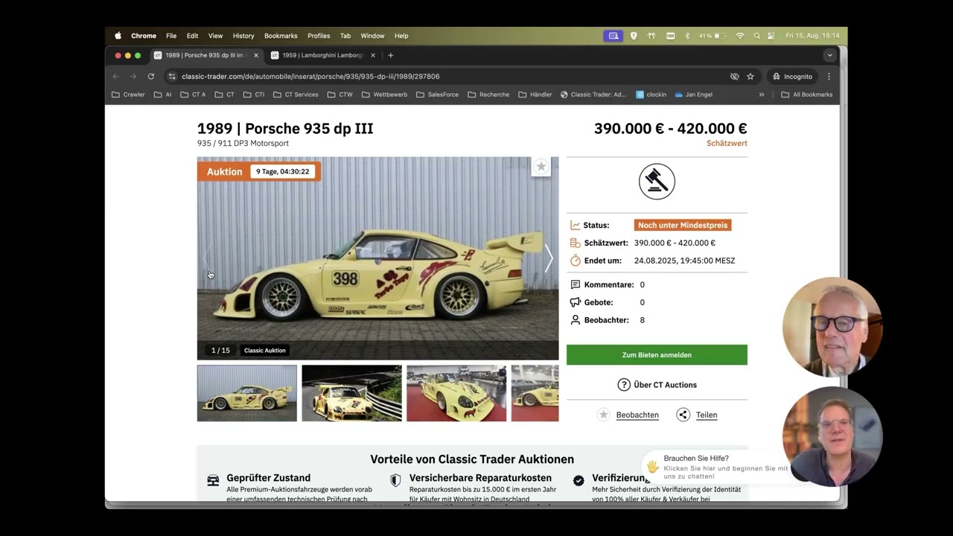Open the Jan Engel bookmark
This screenshot has width=953, height=536.
[x=693, y=95]
